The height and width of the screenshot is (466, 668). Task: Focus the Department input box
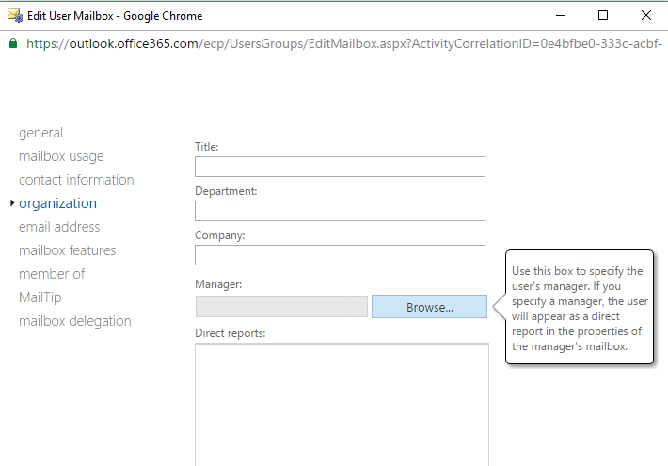(x=340, y=211)
